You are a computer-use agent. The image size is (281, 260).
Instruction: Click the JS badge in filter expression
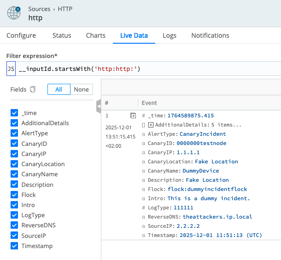coord(11,69)
